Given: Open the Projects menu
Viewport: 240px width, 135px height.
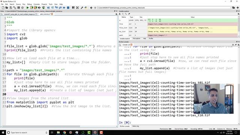Looking at the screenshot, I should [44, 4].
